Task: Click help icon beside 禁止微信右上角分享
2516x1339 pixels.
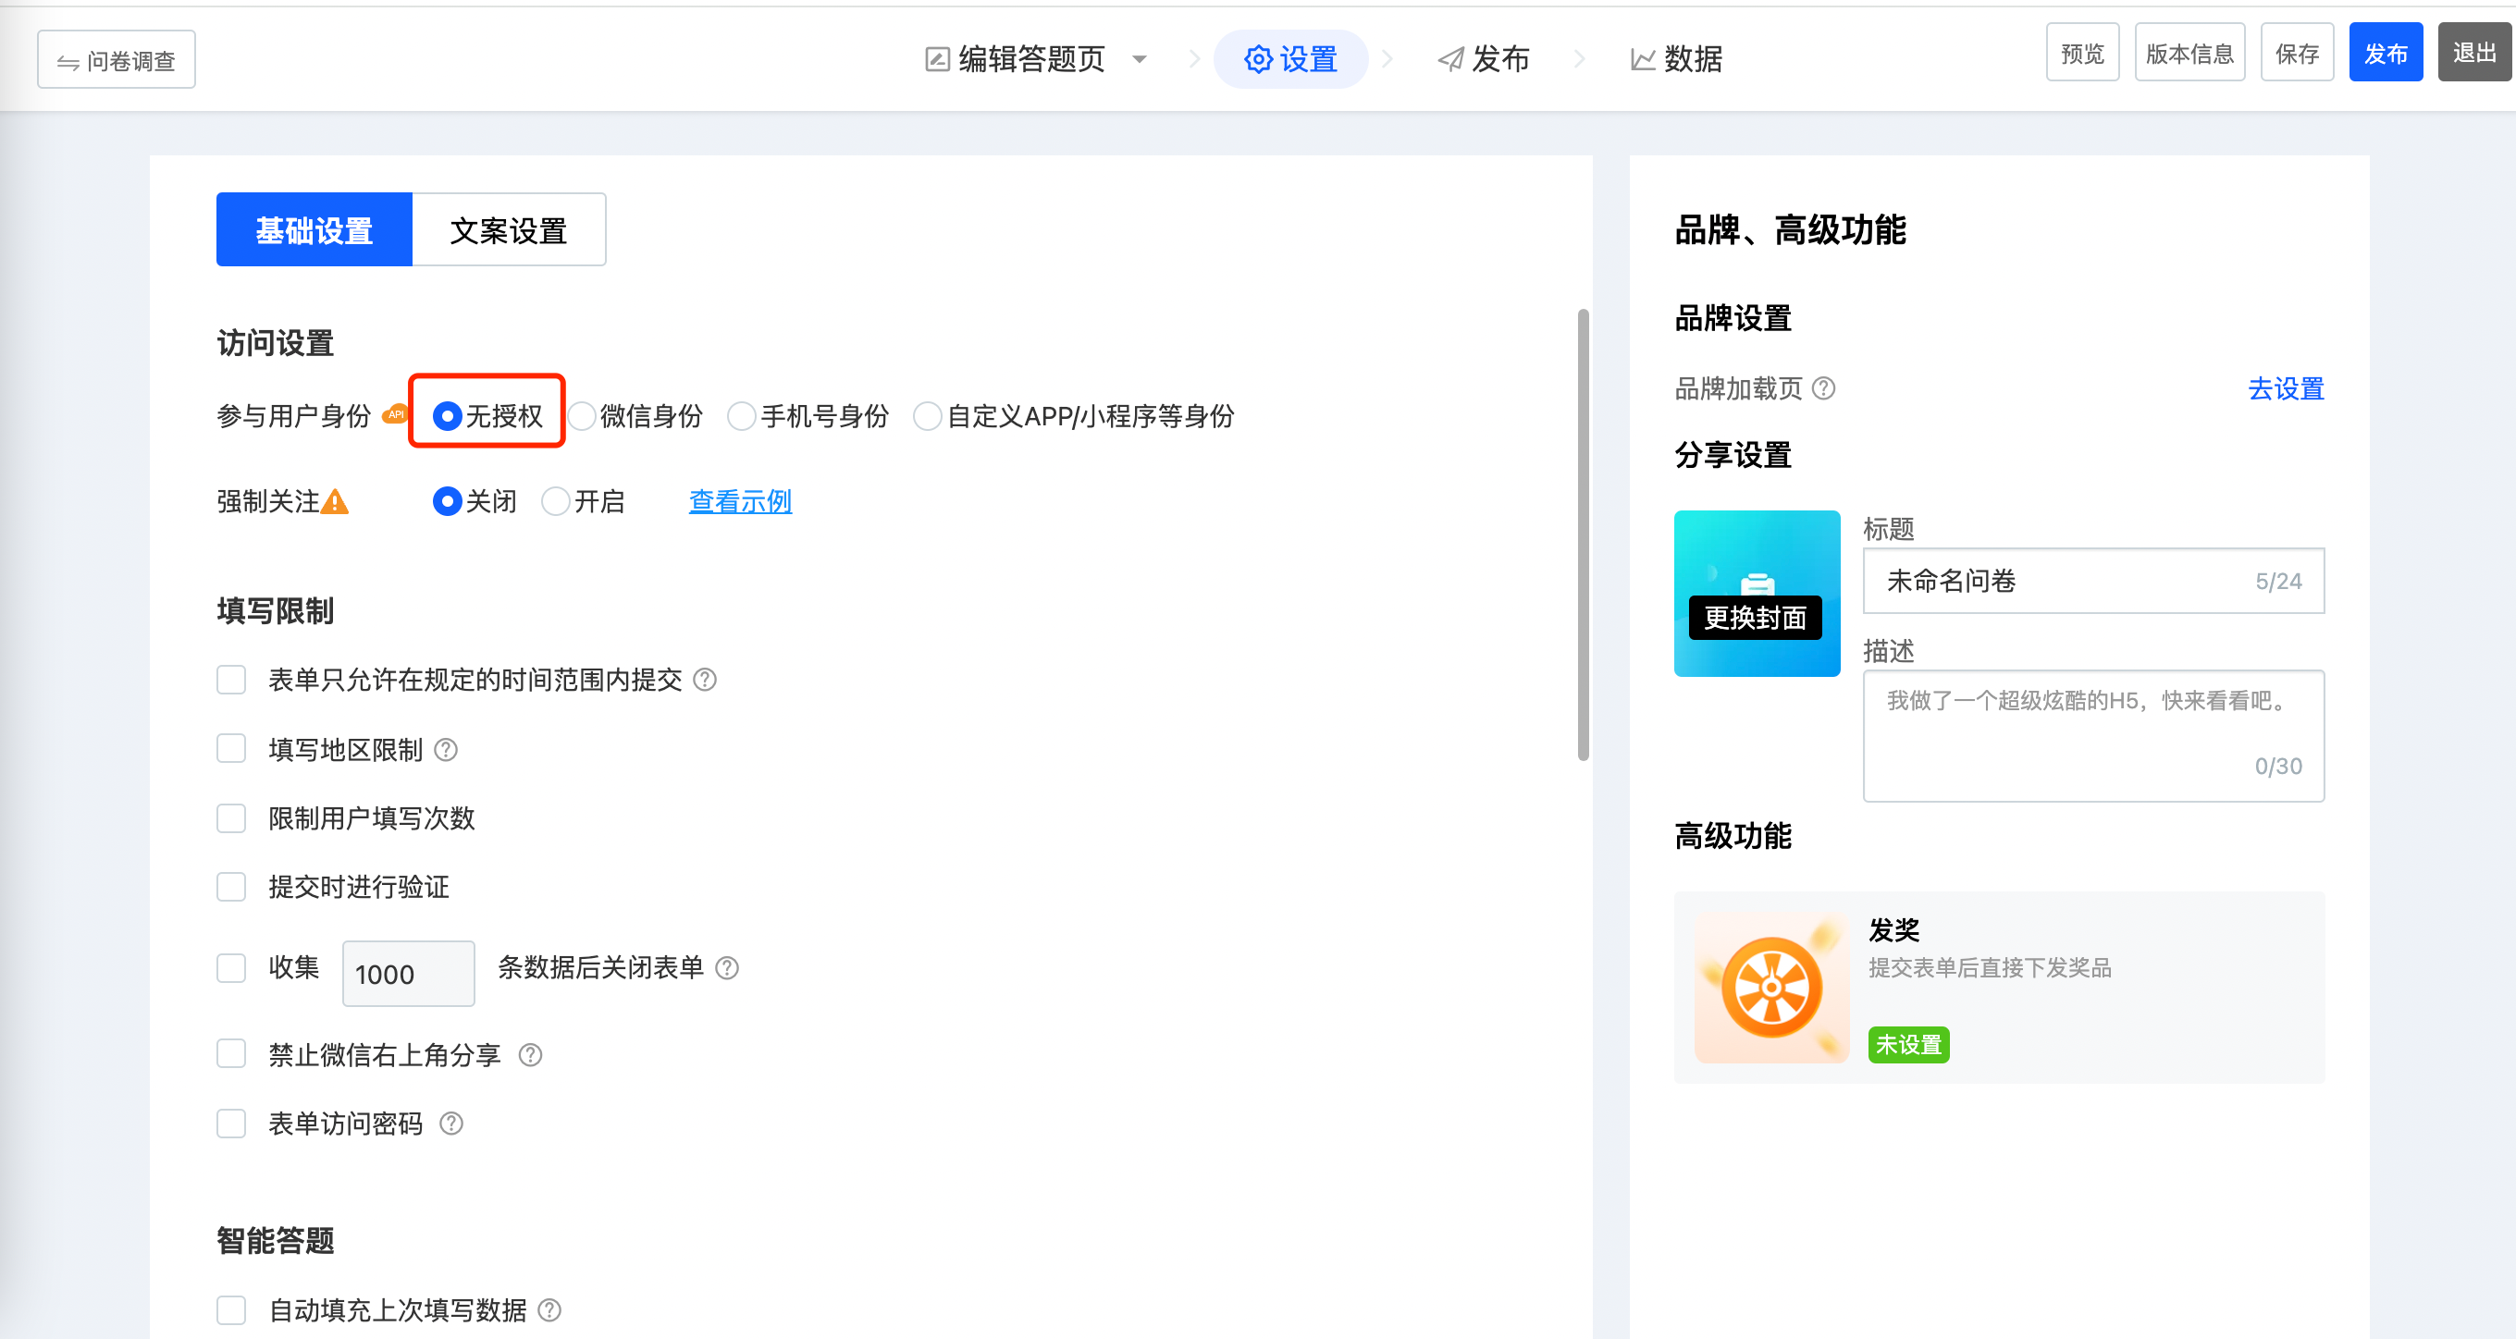Action: 529,1055
